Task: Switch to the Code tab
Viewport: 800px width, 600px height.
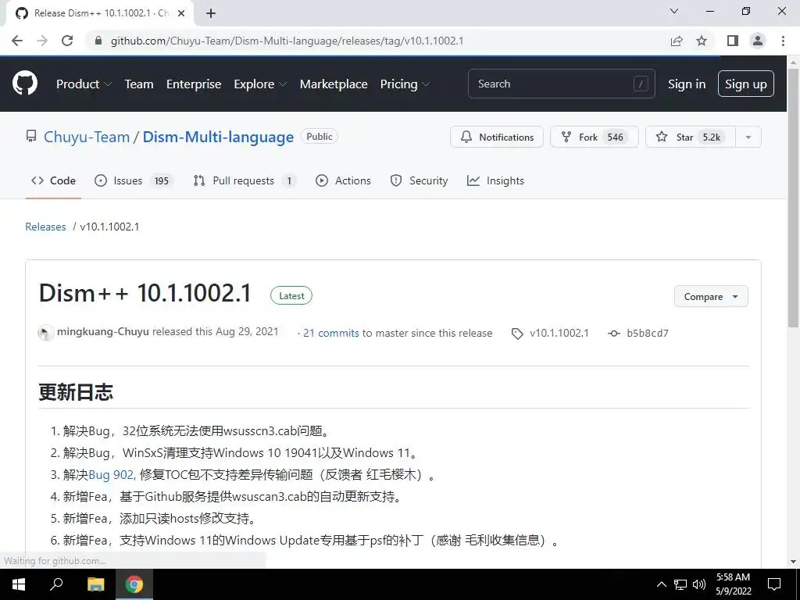Action: [53, 180]
